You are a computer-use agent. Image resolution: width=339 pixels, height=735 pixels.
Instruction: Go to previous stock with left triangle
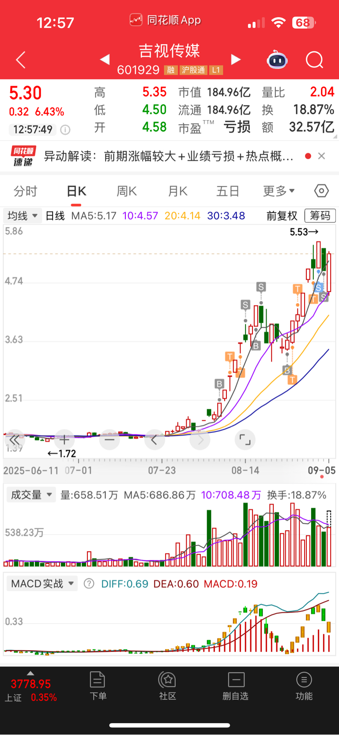point(105,59)
